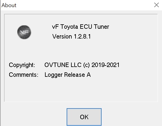Click the letter A ending Release A

tap(89, 75)
